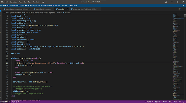Screen dimensions: 186x103
Task: Click 'local phoneNotifications = true' on line 14
Action: pos(26,30)
